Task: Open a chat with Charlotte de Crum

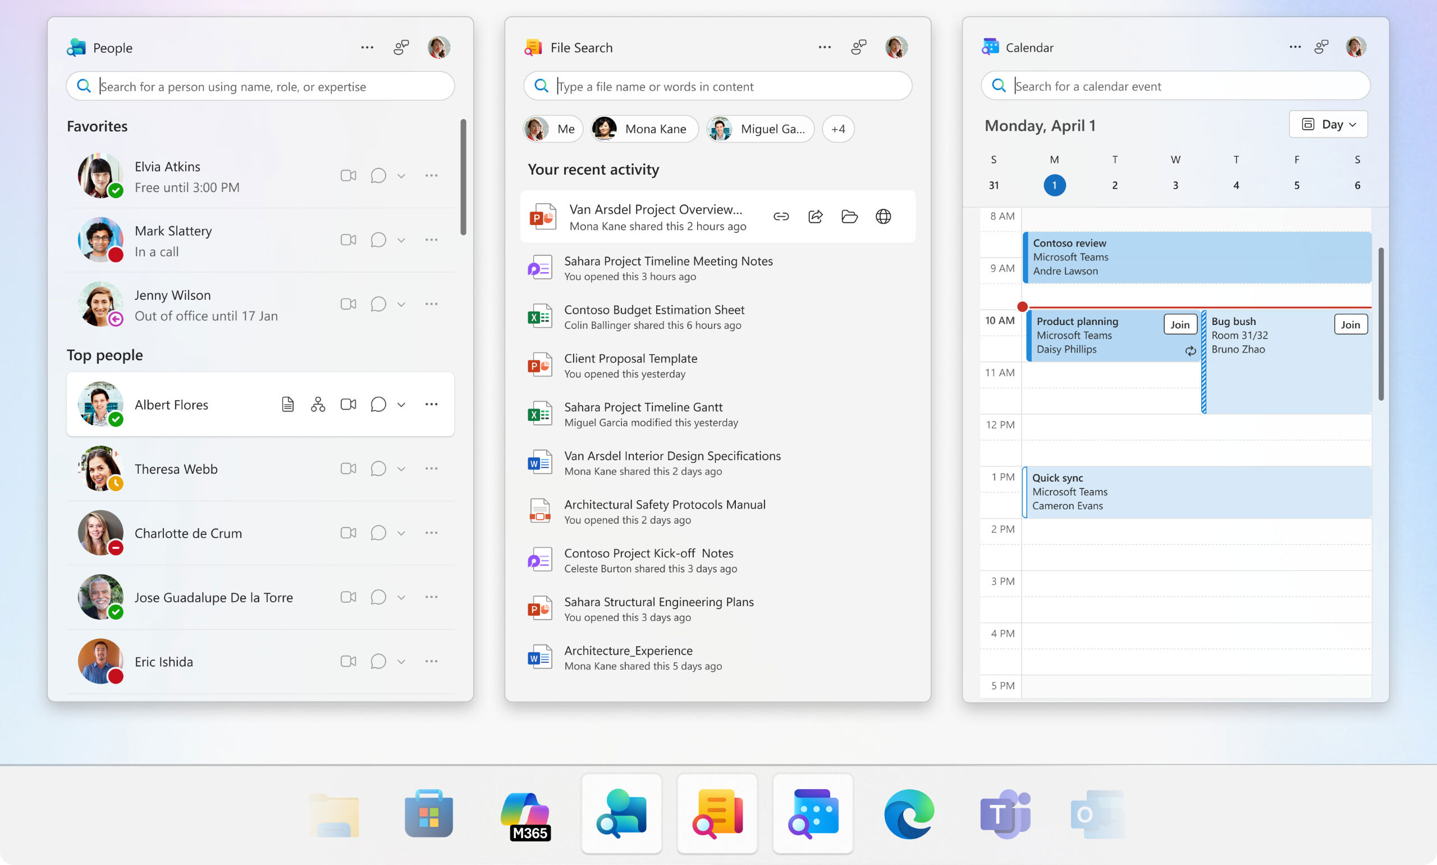Action: pos(378,532)
